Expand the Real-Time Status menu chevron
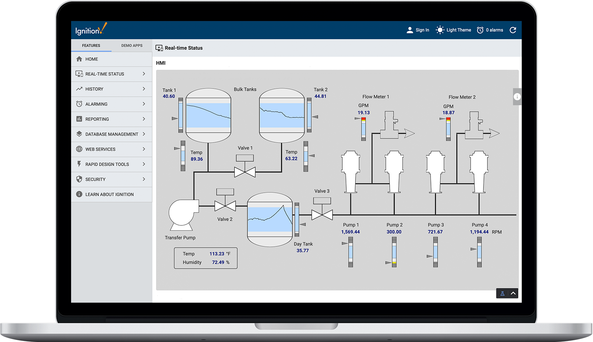593x342 pixels. click(144, 74)
